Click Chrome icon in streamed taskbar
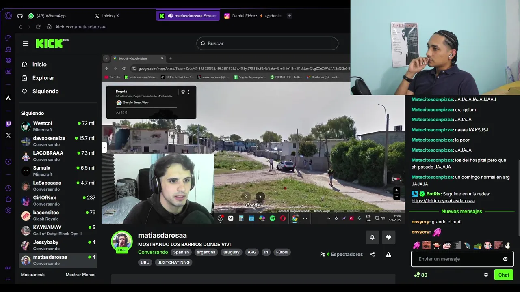The height and width of the screenshot is (292, 520). 295,218
